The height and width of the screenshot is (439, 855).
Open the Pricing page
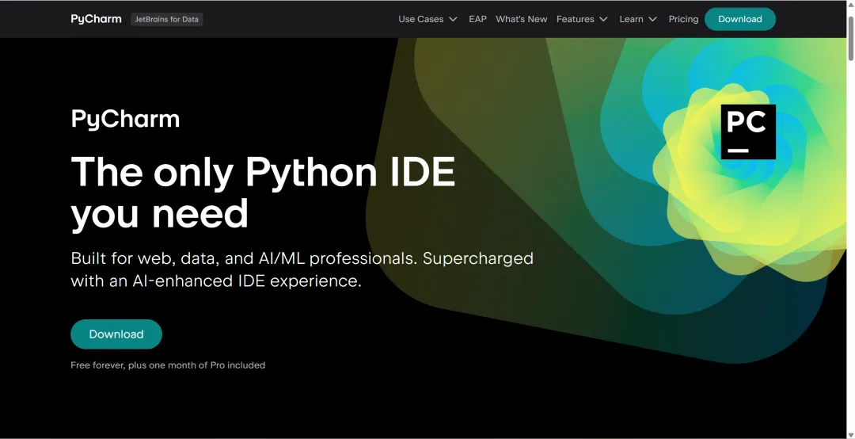click(x=683, y=19)
